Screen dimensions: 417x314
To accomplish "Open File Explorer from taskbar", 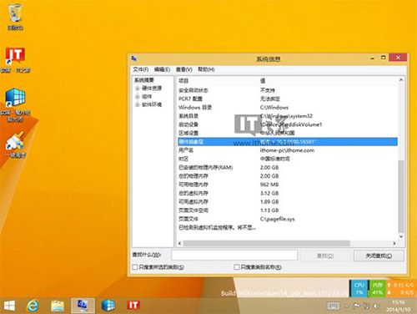I will [x=58, y=306].
